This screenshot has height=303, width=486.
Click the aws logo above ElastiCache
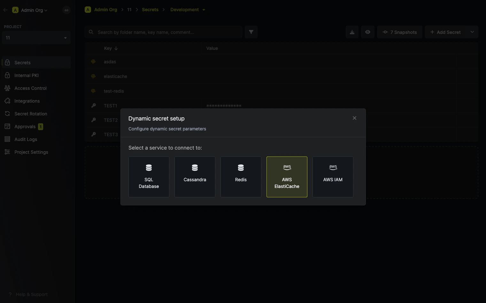click(287, 167)
